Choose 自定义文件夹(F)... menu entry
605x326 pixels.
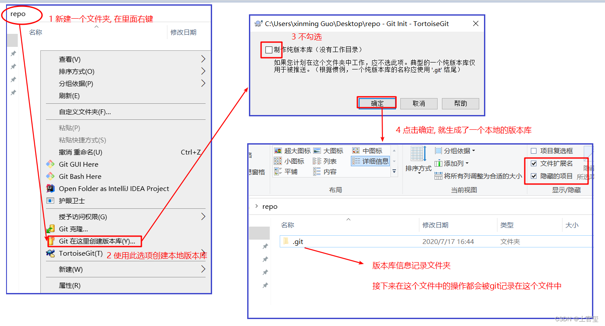click(x=85, y=112)
